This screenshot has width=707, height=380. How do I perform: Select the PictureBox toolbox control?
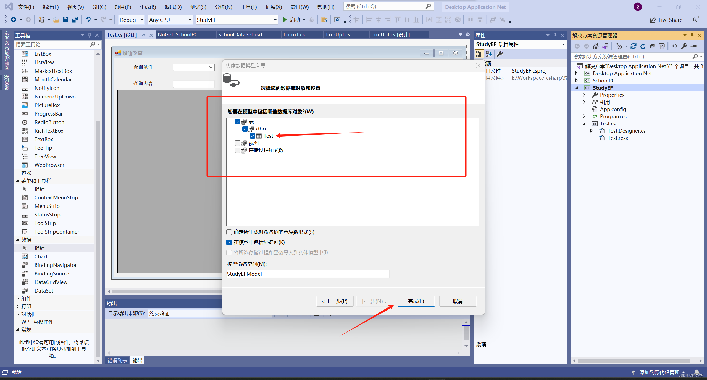tap(47, 105)
